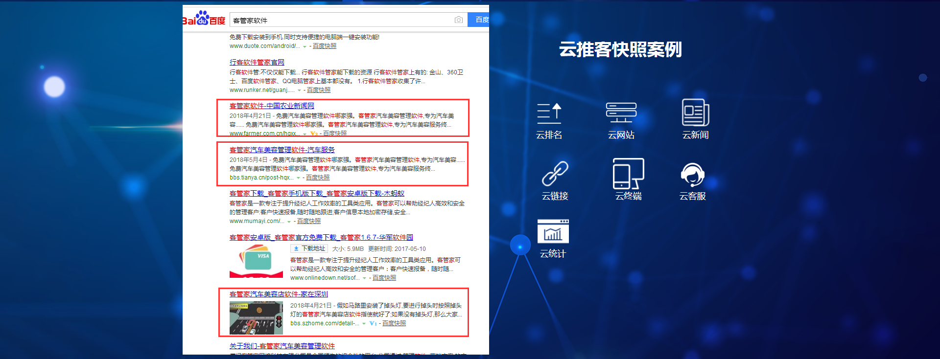Image resolution: width=940 pixels, height=359 pixels.
Task: Click the 云推客快照案例 heading
Action: tap(620, 49)
